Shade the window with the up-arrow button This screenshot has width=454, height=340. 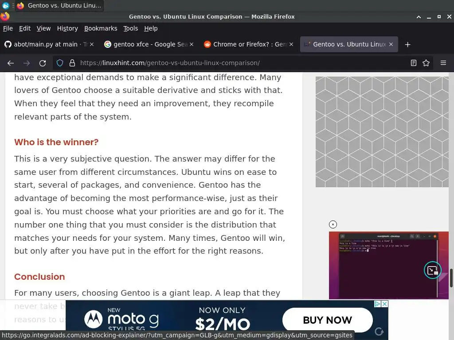point(419,17)
